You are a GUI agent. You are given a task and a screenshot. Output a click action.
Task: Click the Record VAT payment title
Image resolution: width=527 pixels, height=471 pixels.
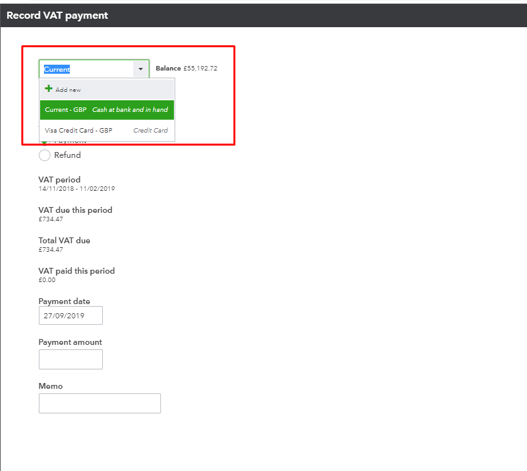(x=58, y=16)
